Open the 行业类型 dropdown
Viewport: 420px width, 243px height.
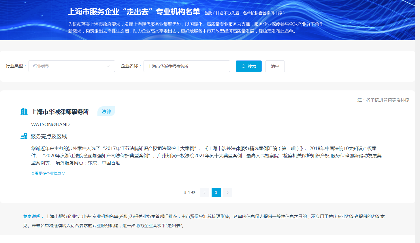pyautogui.click(x=72, y=66)
